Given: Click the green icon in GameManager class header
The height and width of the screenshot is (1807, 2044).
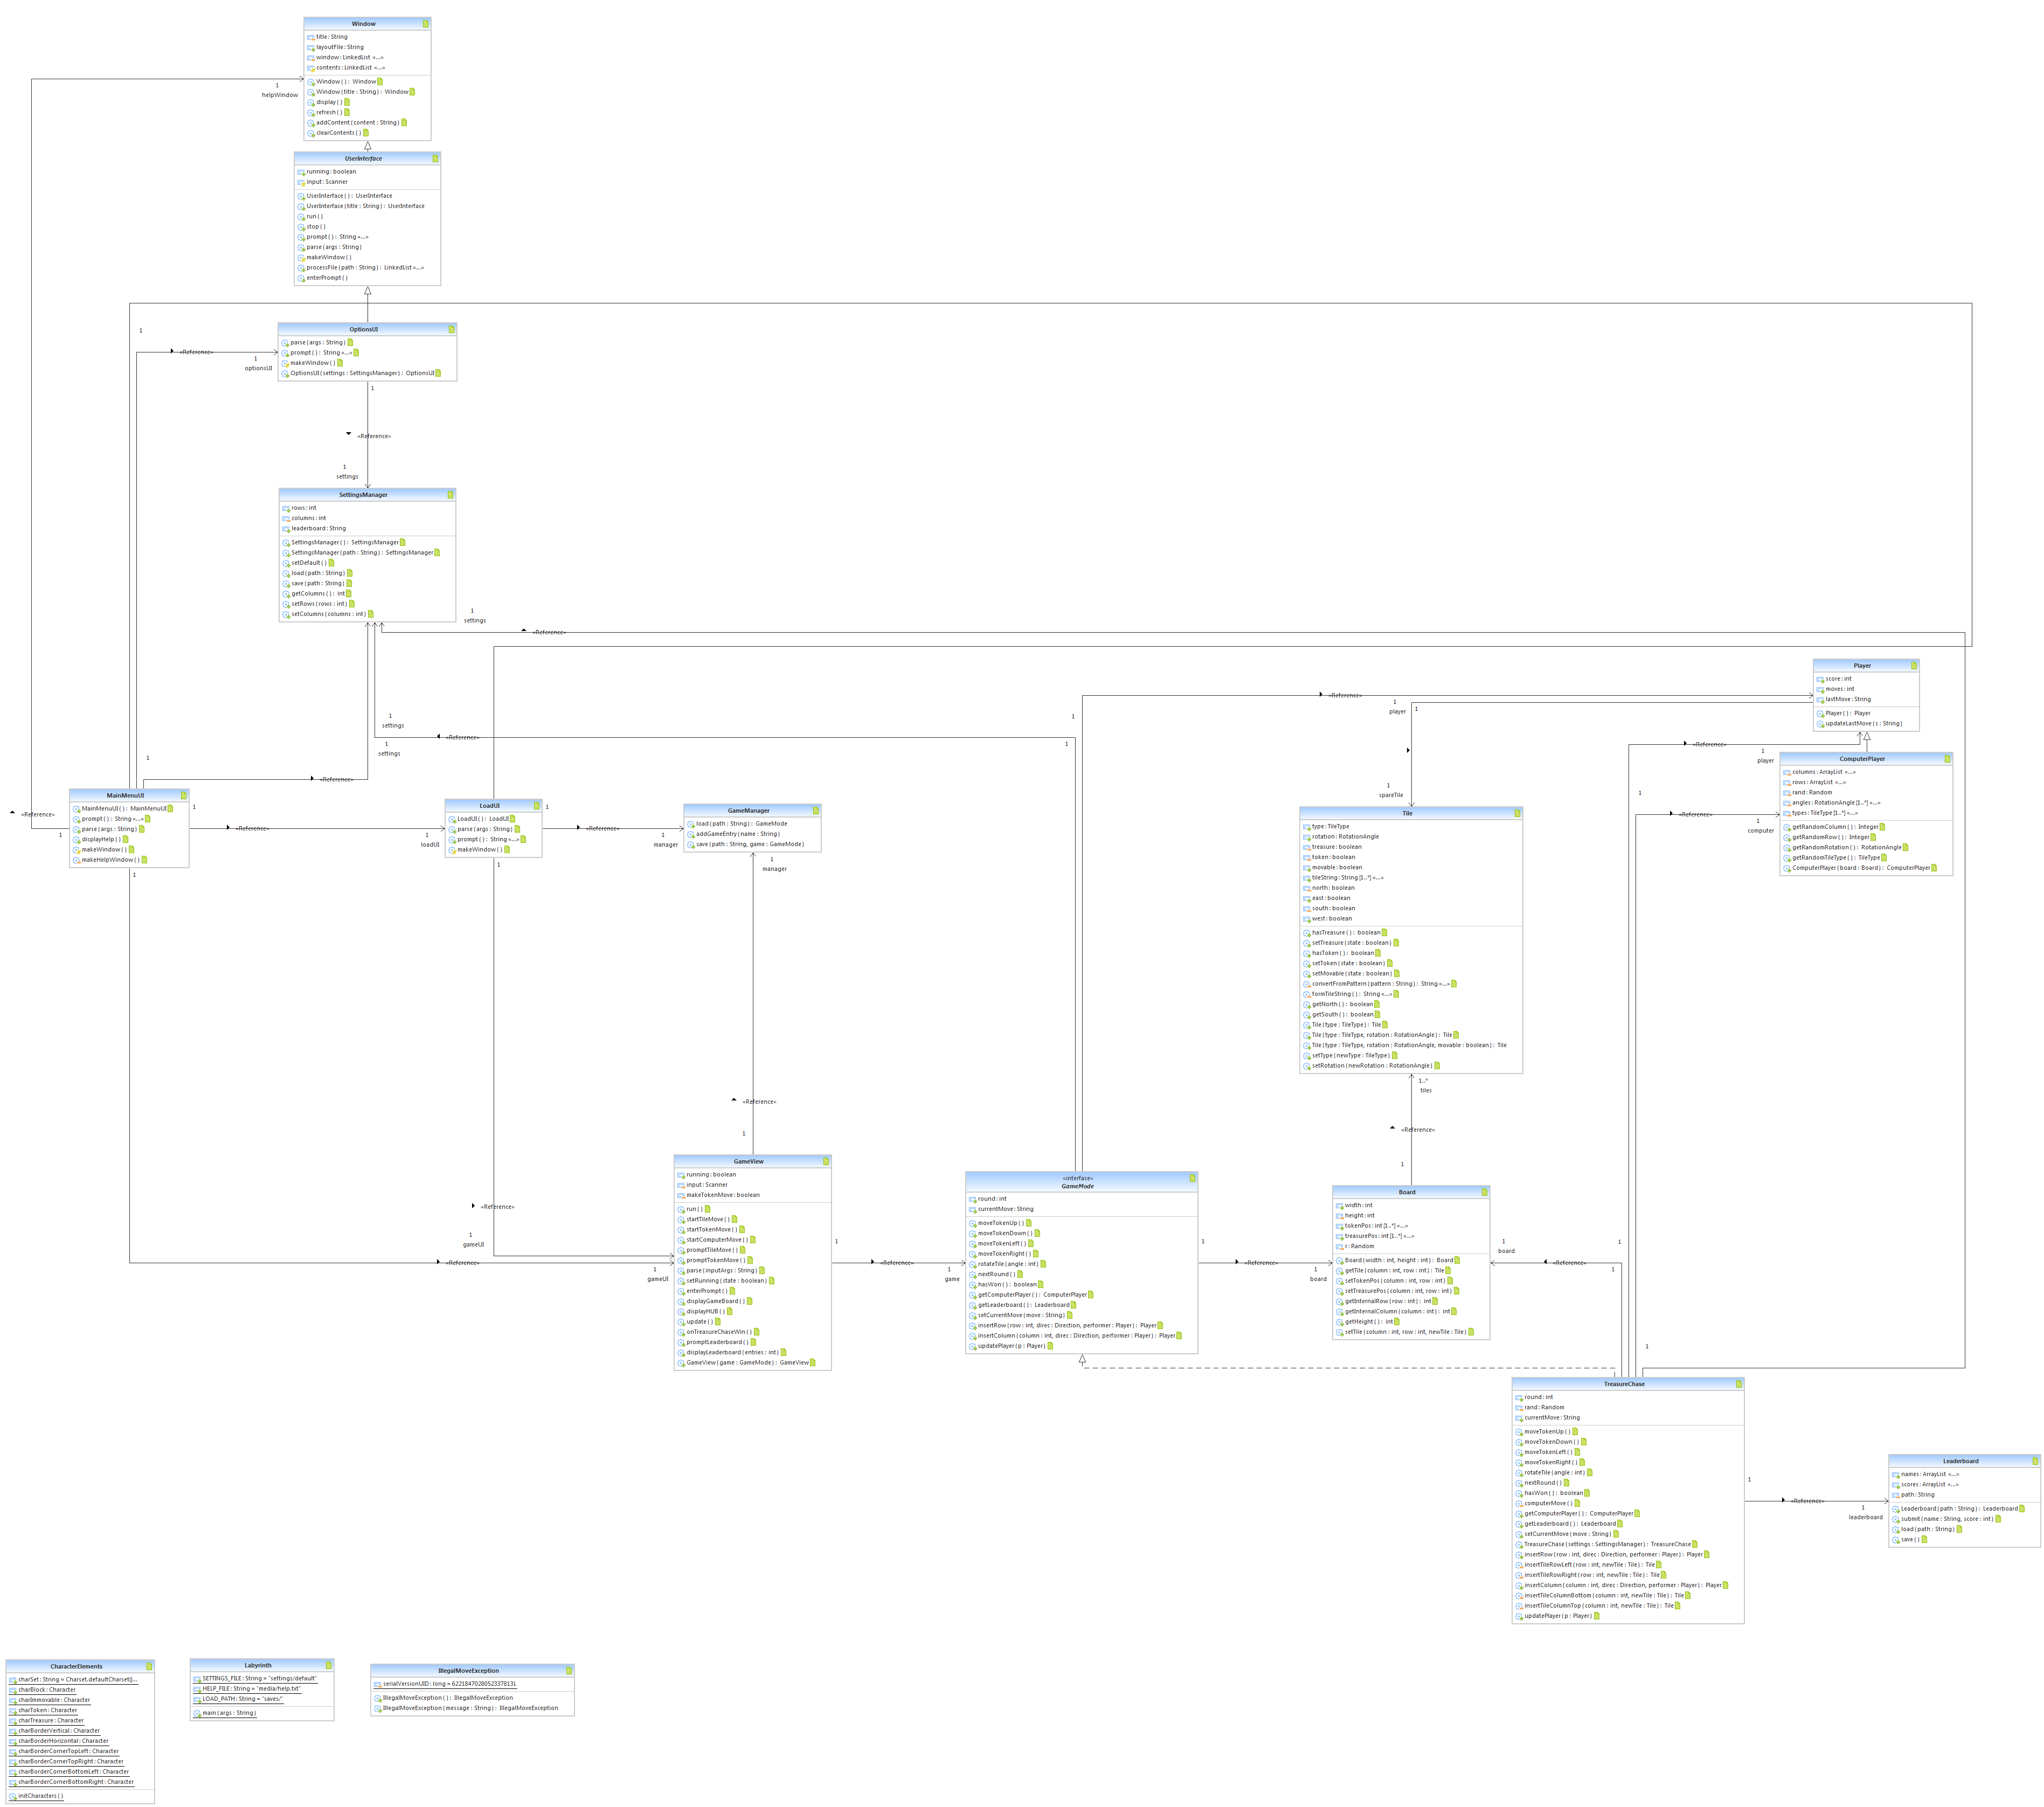Looking at the screenshot, I should tap(815, 810).
